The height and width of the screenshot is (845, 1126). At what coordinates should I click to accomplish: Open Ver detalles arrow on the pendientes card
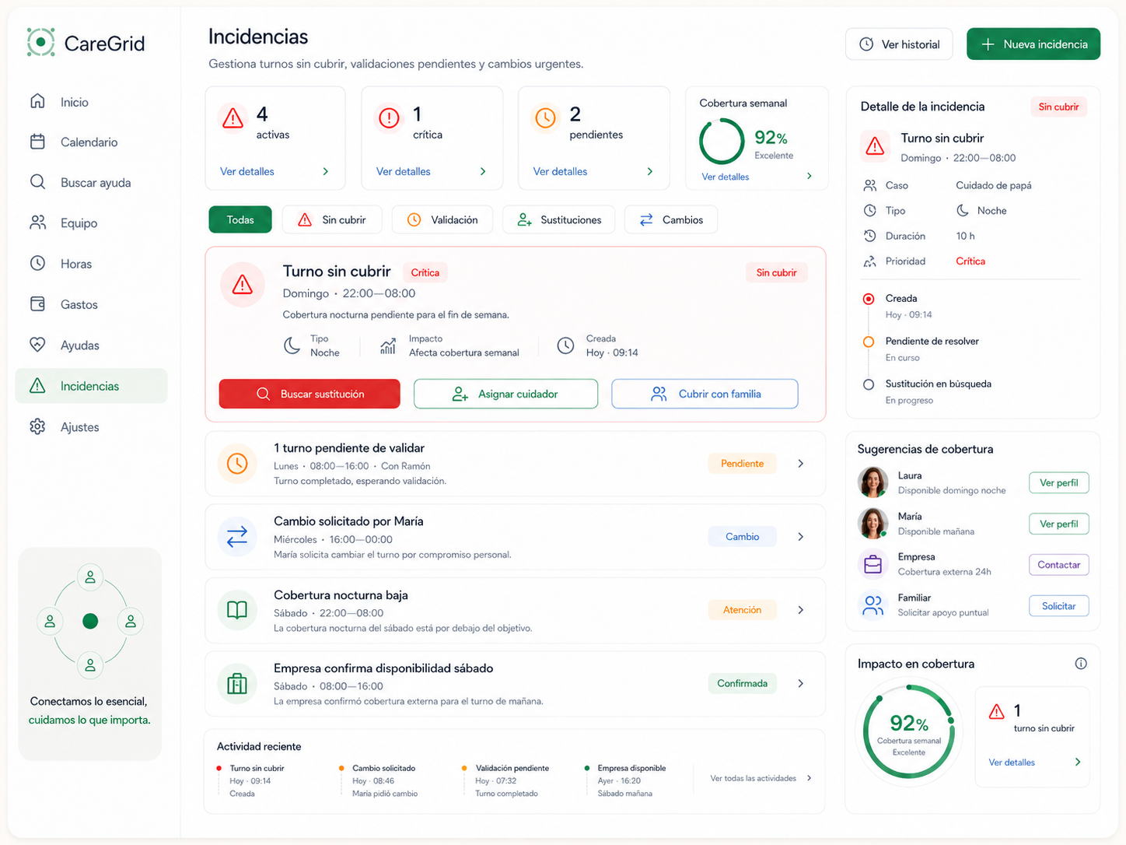pos(650,171)
